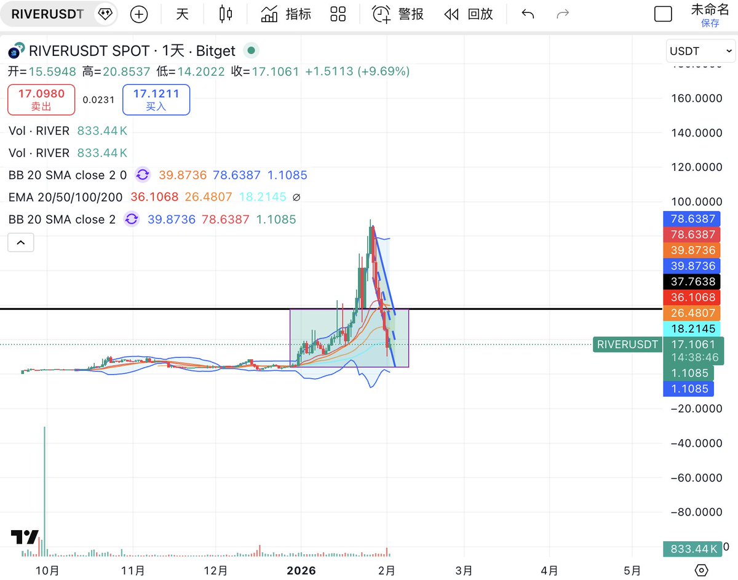Image resolution: width=738 pixels, height=580 pixels.
Task: Open chart settings gear at bottom right
Action: click(701, 570)
